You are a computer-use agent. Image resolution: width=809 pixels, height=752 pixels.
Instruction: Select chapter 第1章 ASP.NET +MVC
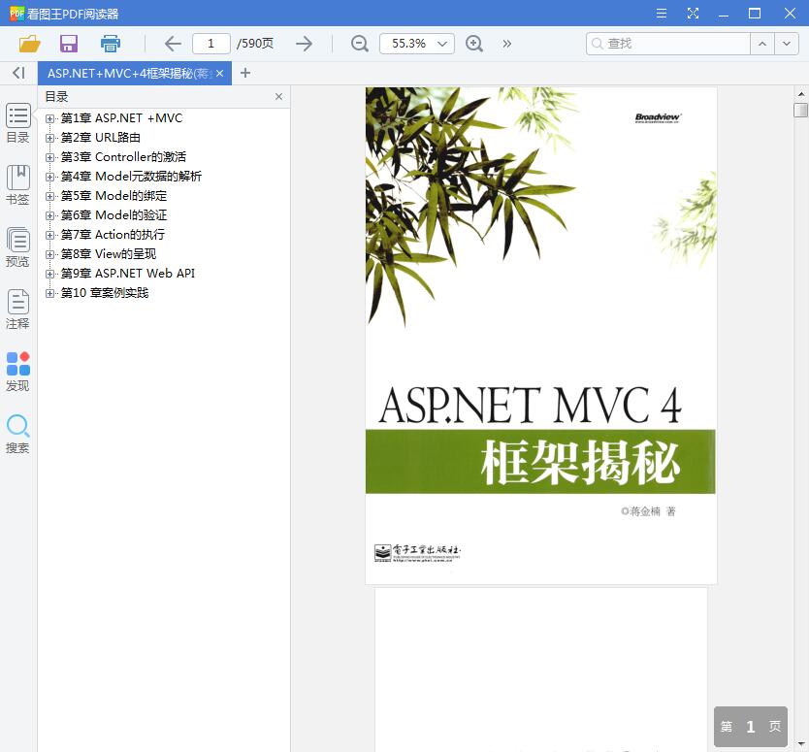122,118
